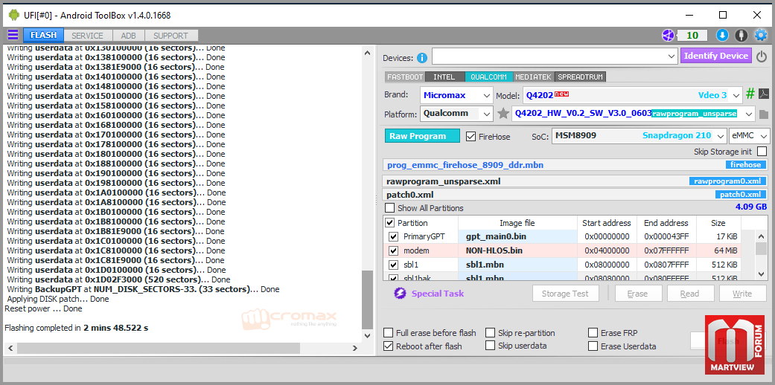Open settings gear icon

[x=760, y=35]
